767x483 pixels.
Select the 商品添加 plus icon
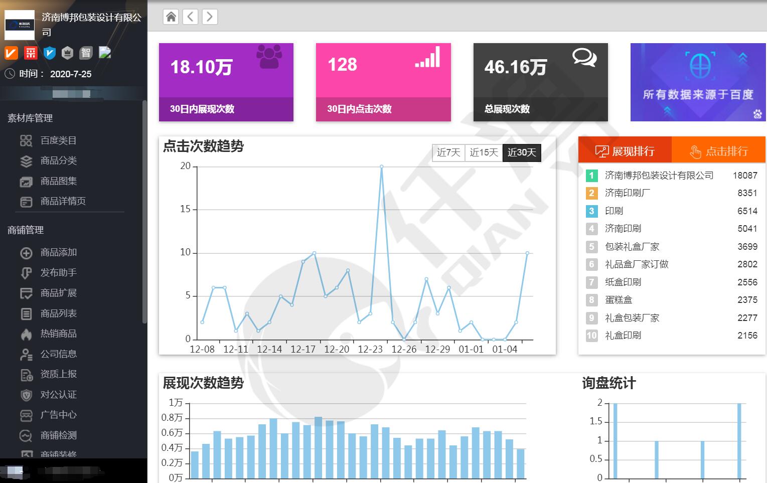point(26,253)
